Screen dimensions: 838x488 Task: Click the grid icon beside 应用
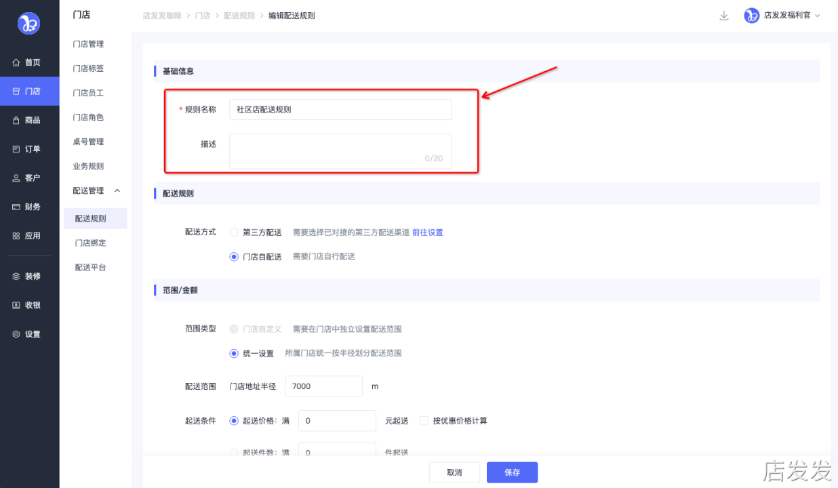[16, 236]
